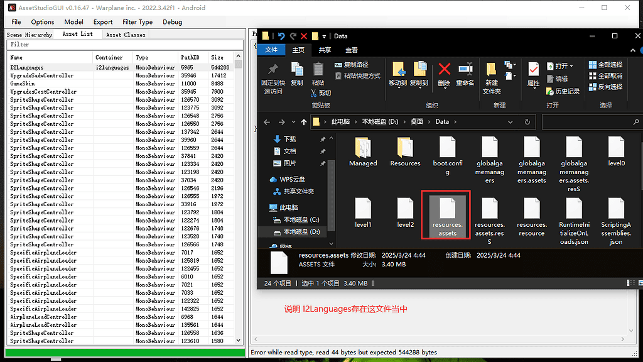Select GameSkin row in asset list
Viewport: 643px width, 362px height.
[x=120, y=84]
